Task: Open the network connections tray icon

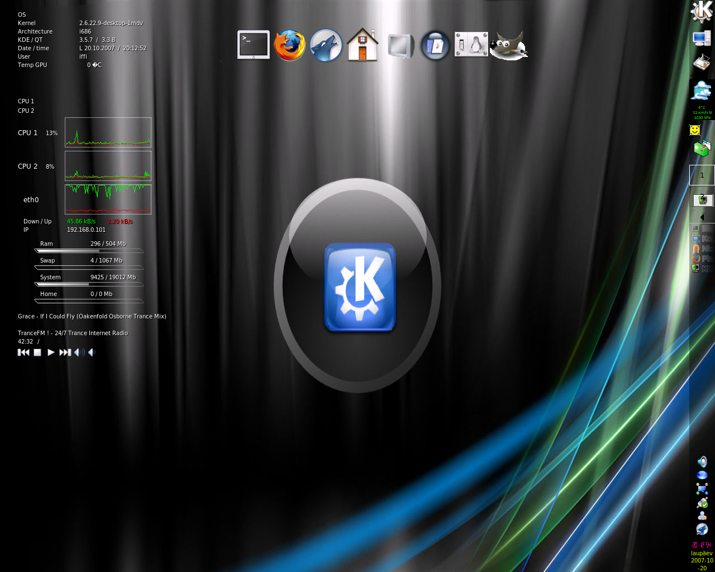Action: [x=702, y=489]
